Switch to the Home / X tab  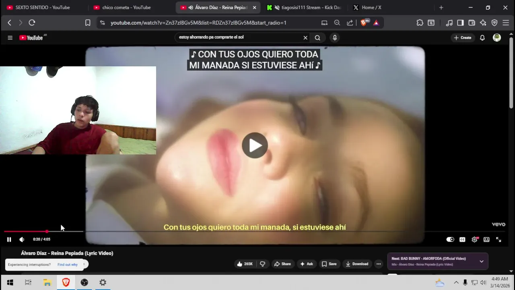[x=371, y=7]
